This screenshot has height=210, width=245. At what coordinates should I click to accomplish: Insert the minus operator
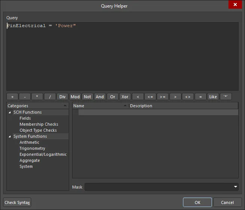[25, 97]
